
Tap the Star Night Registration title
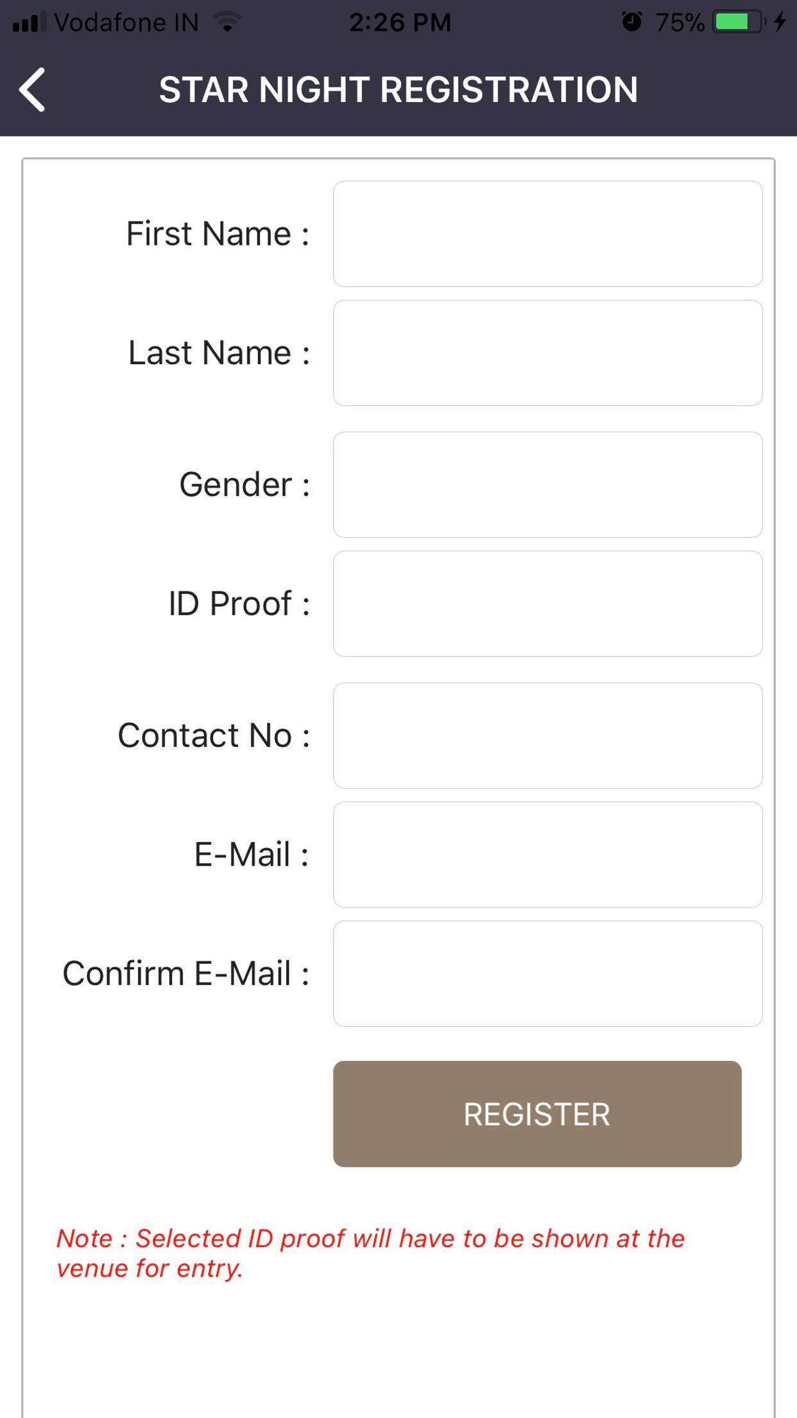click(398, 89)
